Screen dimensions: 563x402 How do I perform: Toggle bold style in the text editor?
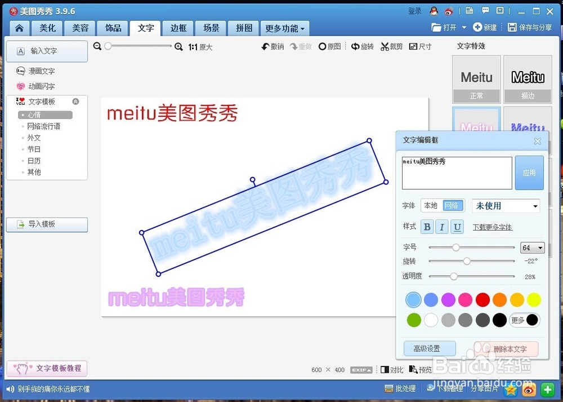pos(427,227)
